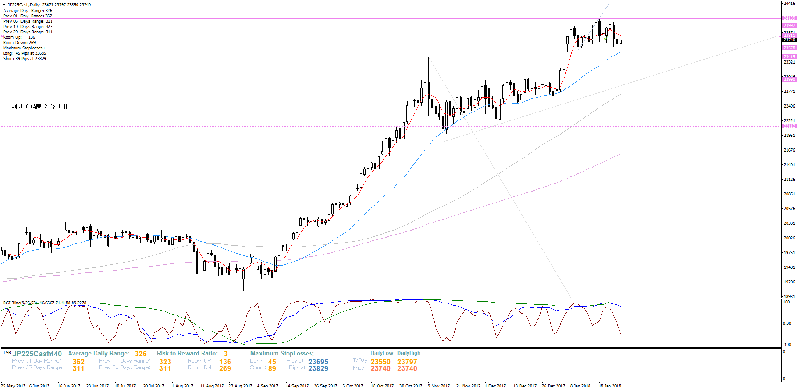
Task: Select the 'Prev 01 Day Range: 362' overlay line
Action: point(28,16)
